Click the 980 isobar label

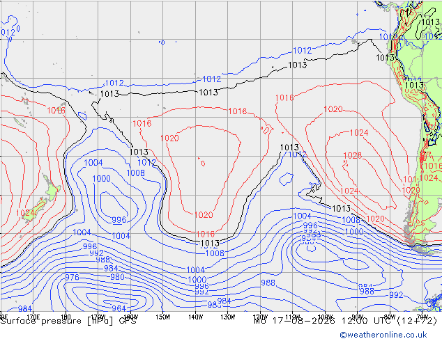pyautogui.click(x=117, y=276)
